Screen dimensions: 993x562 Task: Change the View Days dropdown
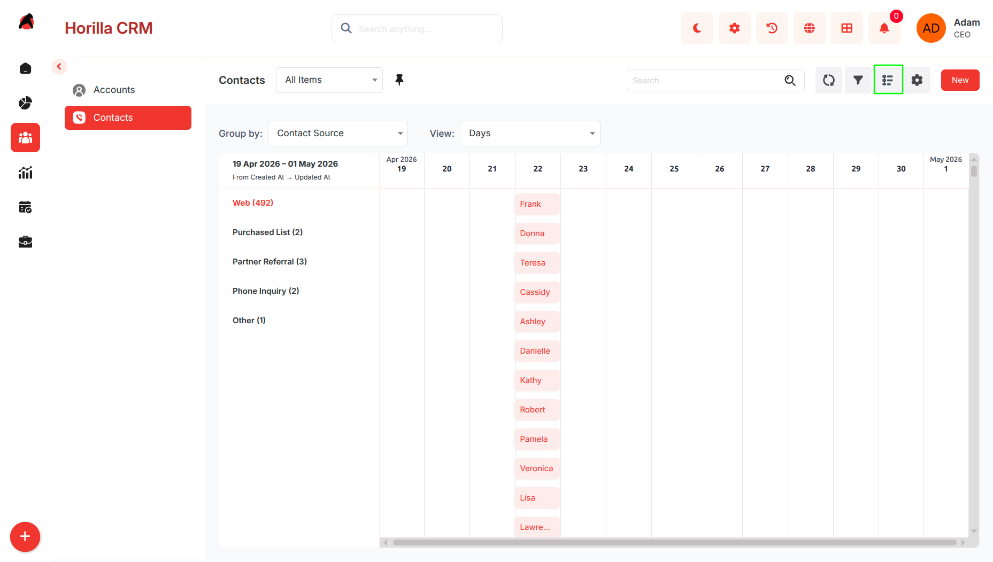pyautogui.click(x=530, y=134)
